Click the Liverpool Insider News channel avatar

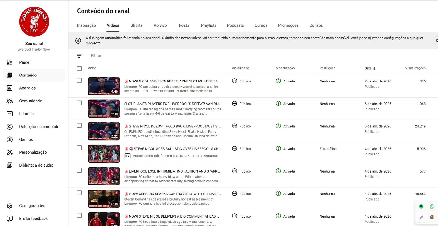[x=34, y=22]
